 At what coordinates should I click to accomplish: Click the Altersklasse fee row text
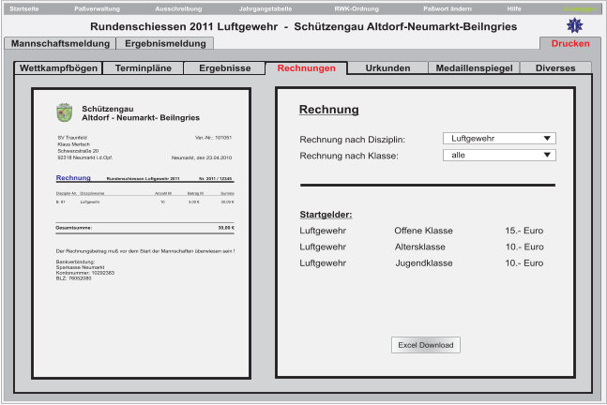tap(420, 247)
